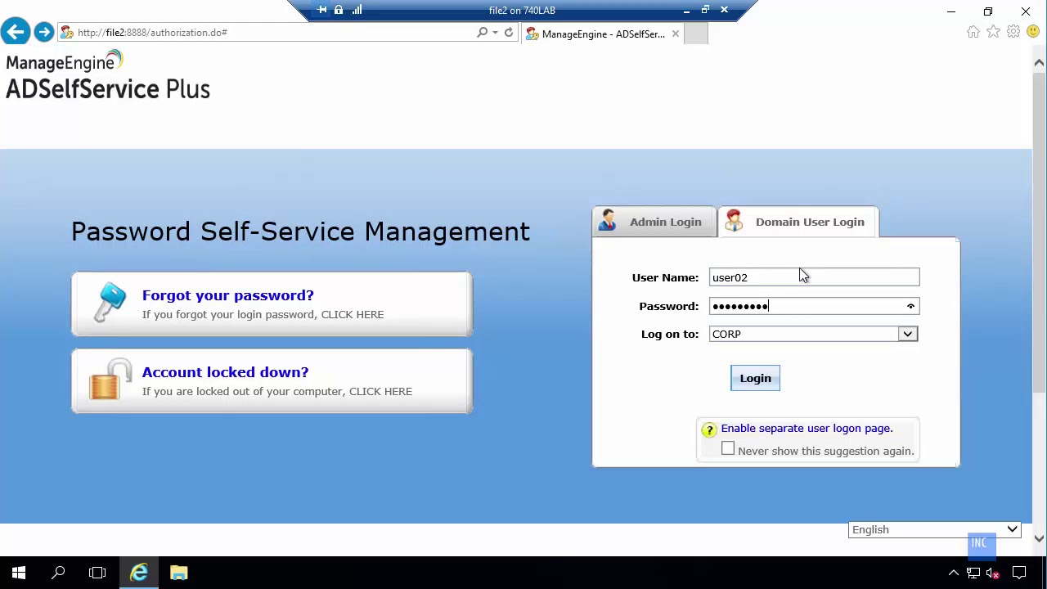
Task: Open the Action Center notification icon
Action: tap(1019, 573)
